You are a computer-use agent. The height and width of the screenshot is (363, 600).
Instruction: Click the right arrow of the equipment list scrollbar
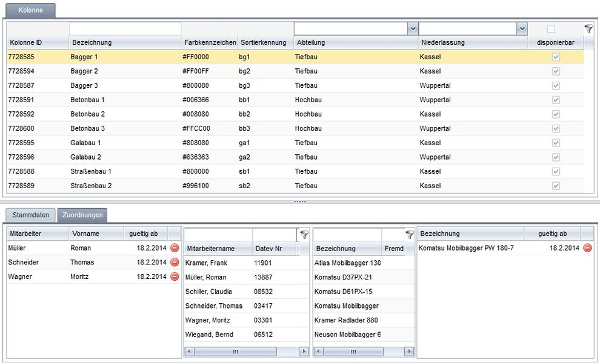pyautogui.click(x=409, y=352)
